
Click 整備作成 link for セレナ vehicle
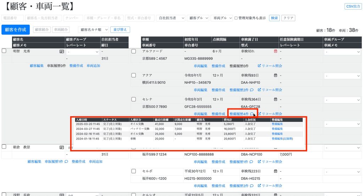coord(218,114)
